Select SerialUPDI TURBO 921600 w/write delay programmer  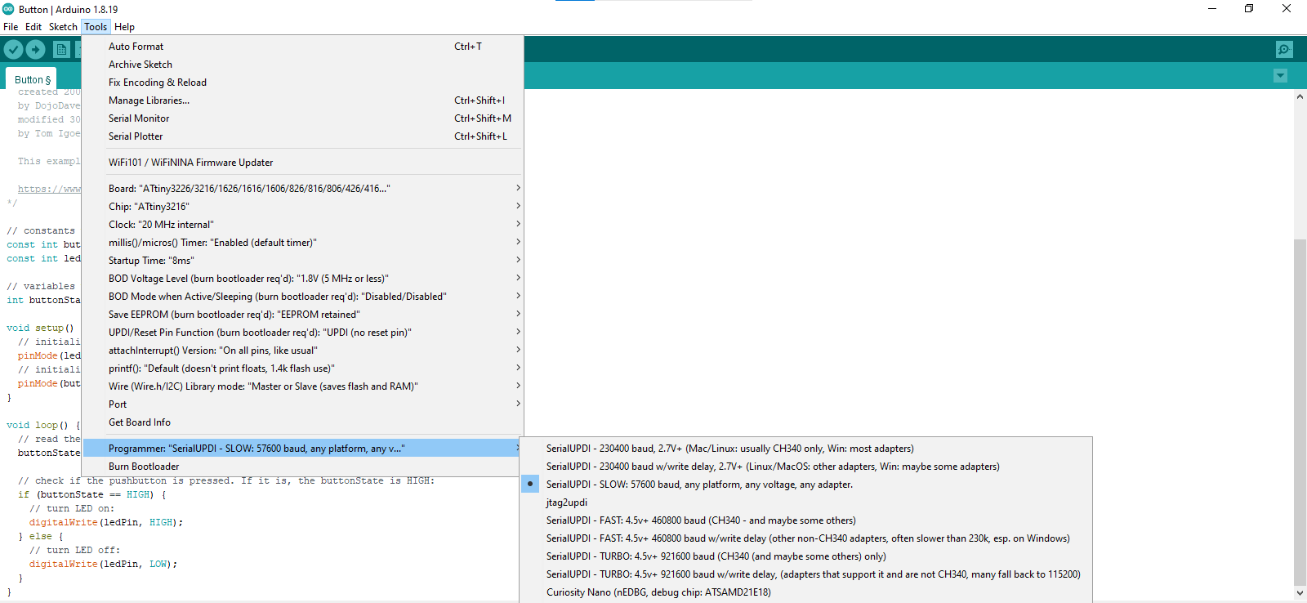click(806, 574)
